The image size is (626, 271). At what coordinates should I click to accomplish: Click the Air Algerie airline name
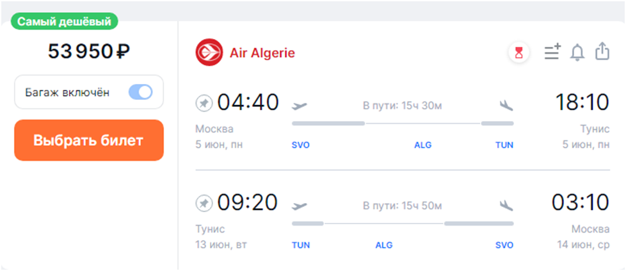click(262, 53)
